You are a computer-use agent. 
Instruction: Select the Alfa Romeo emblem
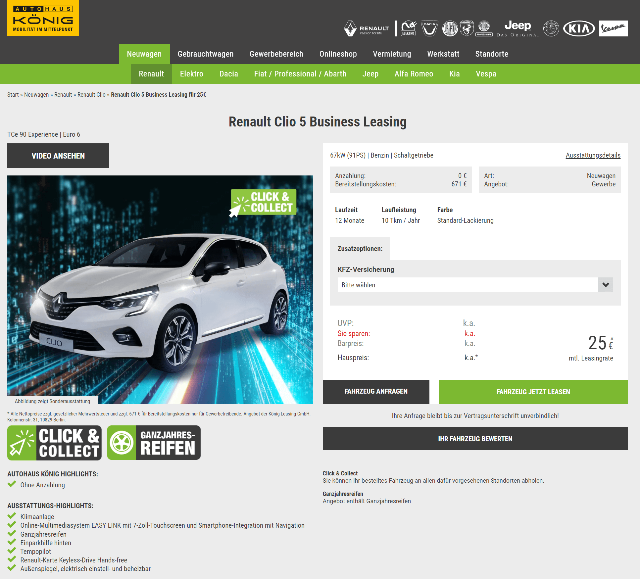551,28
